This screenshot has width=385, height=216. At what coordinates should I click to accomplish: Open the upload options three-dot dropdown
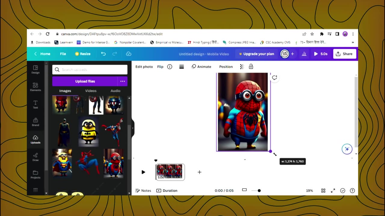pyautogui.click(x=122, y=81)
